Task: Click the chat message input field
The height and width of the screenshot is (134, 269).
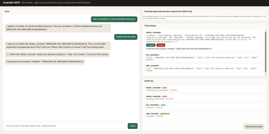Action: click(65, 126)
